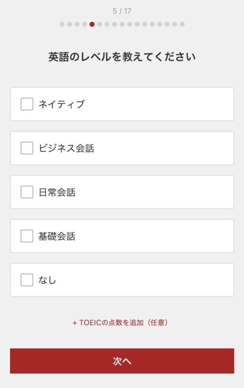This screenshot has height=388, width=244.
Task: Tap the ネイティブ option label text
Action: (61, 104)
